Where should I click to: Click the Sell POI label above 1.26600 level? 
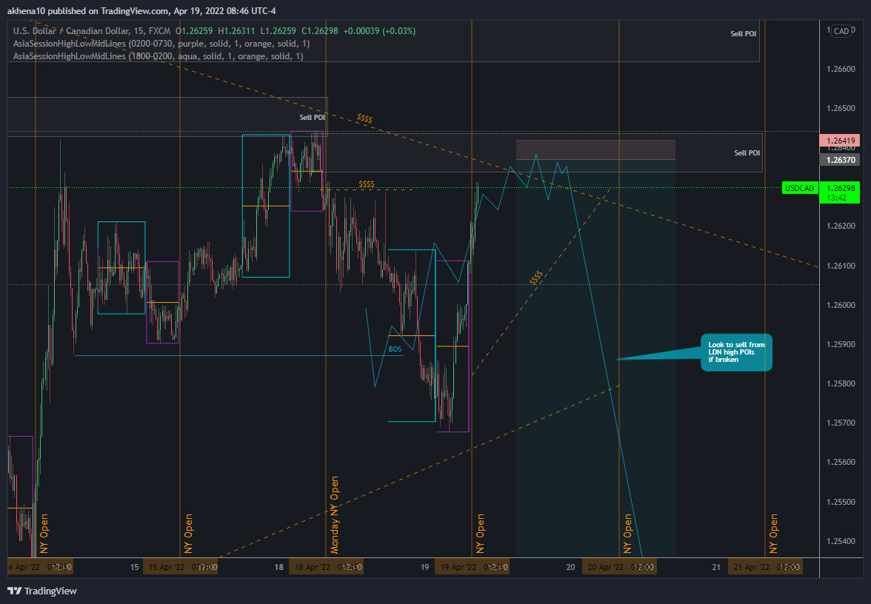pos(744,34)
